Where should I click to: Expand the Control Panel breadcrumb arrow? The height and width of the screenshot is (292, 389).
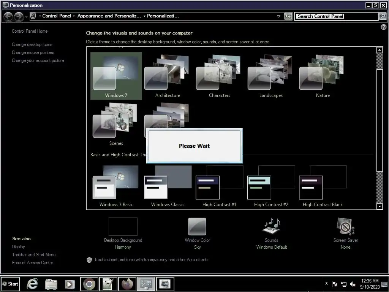point(74,16)
